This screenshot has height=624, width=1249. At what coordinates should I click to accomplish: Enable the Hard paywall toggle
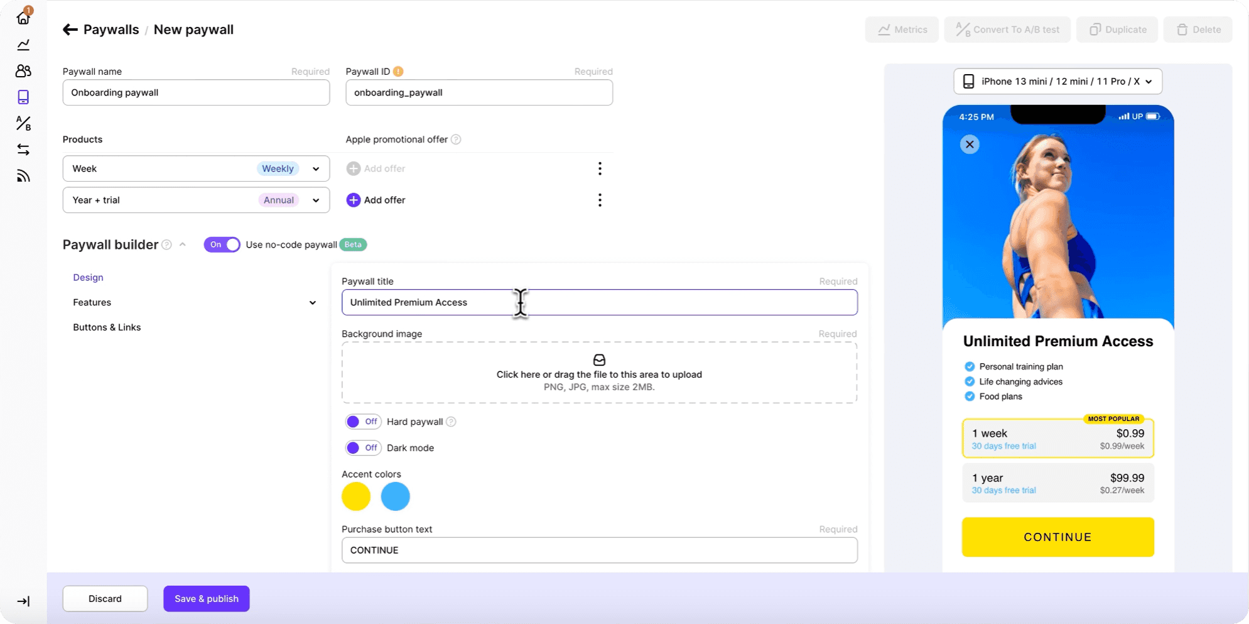(x=363, y=422)
